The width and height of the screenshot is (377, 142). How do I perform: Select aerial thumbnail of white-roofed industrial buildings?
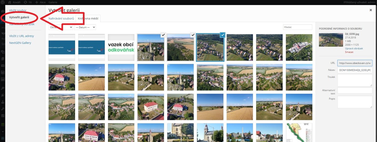click(x=299, y=47)
